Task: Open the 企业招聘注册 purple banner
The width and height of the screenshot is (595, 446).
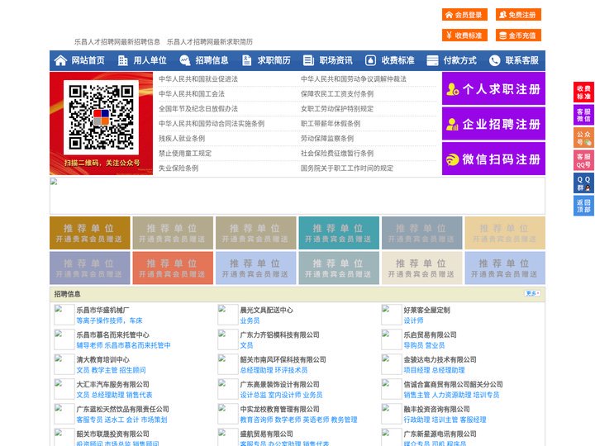Action: [x=493, y=124]
